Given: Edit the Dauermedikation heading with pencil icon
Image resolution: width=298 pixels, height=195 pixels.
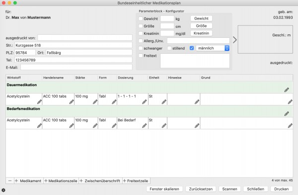Looking at the screenshot, I should tap(287, 90).
